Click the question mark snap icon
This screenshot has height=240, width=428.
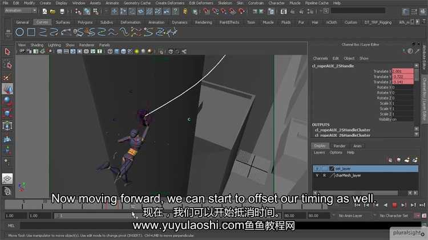point(176,11)
